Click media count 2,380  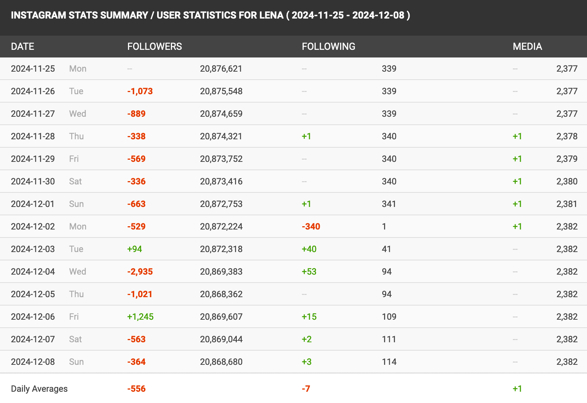567,181
